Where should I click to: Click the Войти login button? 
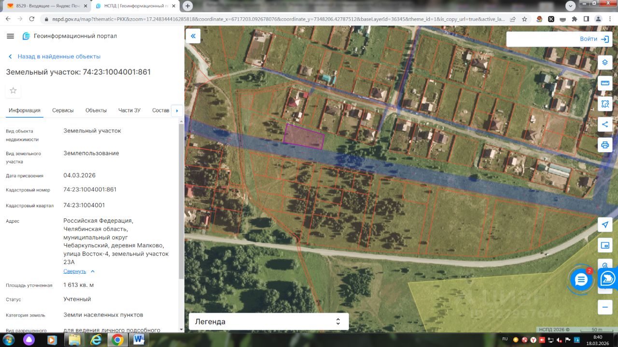pyautogui.click(x=594, y=39)
